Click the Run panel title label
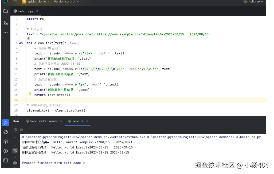Image resolution: width=274 pixels, height=174 pixels. [16, 121]
